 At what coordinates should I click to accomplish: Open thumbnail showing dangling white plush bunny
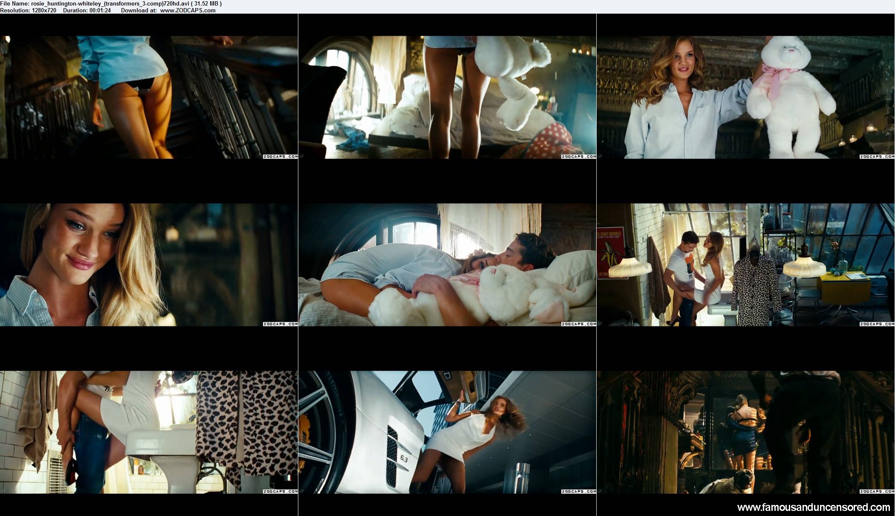447,97
